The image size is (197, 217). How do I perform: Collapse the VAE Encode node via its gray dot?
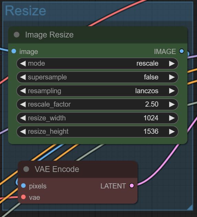click(26, 169)
